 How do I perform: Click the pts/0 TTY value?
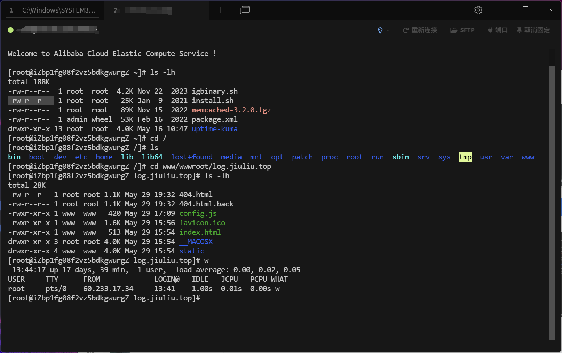(56, 289)
